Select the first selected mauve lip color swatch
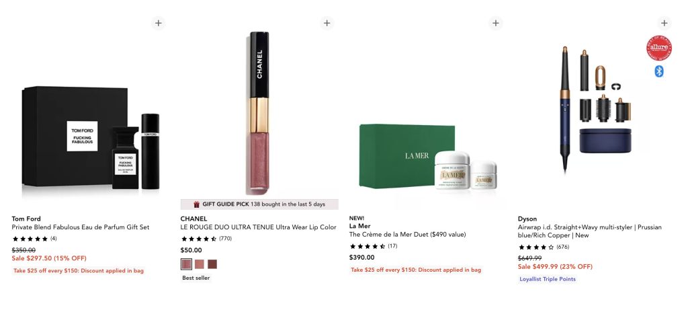The height and width of the screenshot is (310, 688). [x=187, y=264]
